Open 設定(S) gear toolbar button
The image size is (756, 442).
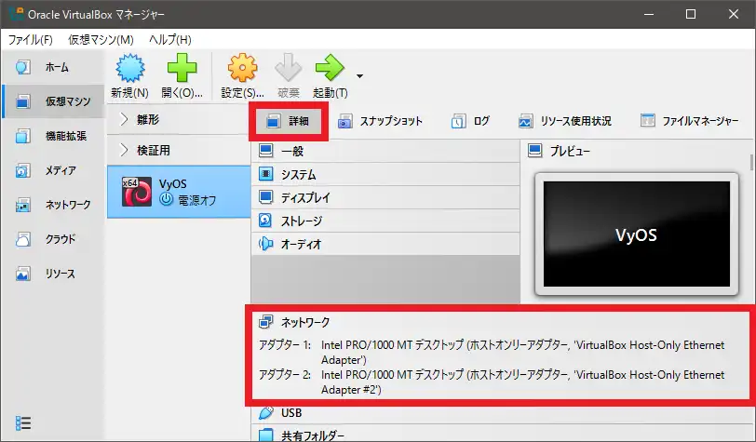coord(242,76)
